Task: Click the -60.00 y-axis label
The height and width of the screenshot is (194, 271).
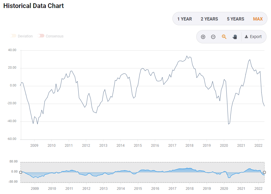Action: click(x=12, y=139)
